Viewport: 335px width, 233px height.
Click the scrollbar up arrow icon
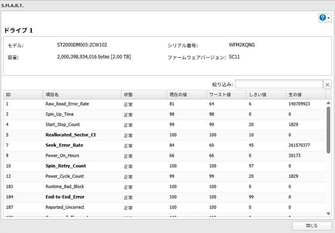(328, 103)
